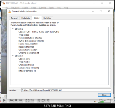This screenshot has height=108, width=115.
Task: Show the VLC playlist icon
Action: coord(39,100)
